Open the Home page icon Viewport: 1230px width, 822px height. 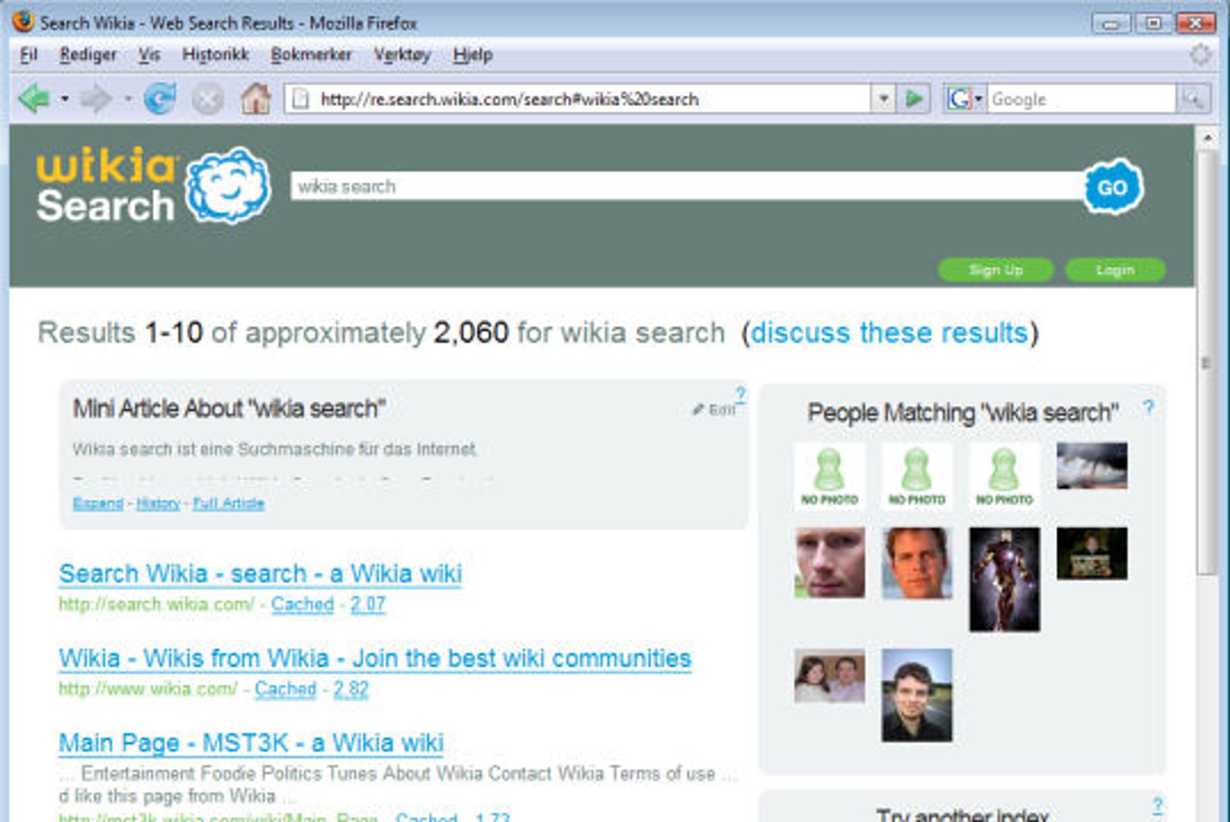(255, 98)
